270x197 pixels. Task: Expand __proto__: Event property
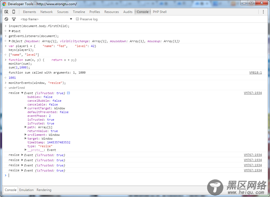pyautogui.click(x=25, y=150)
